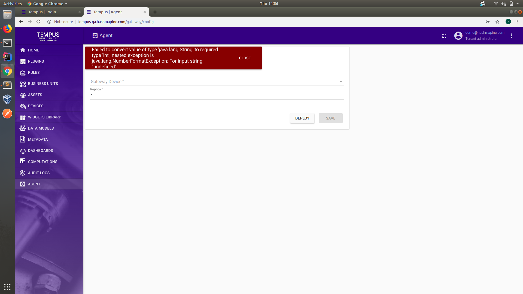The image size is (523, 294).
Task: Open the three-dot menu in the header
Action: point(512,36)
